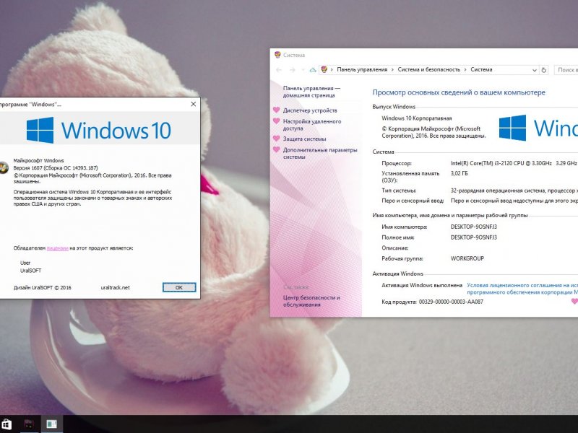The height and width of the screenshot is (433, 578).
Task: Click the 3,02 ГБ installed memory value
Action: coord(459,173)
